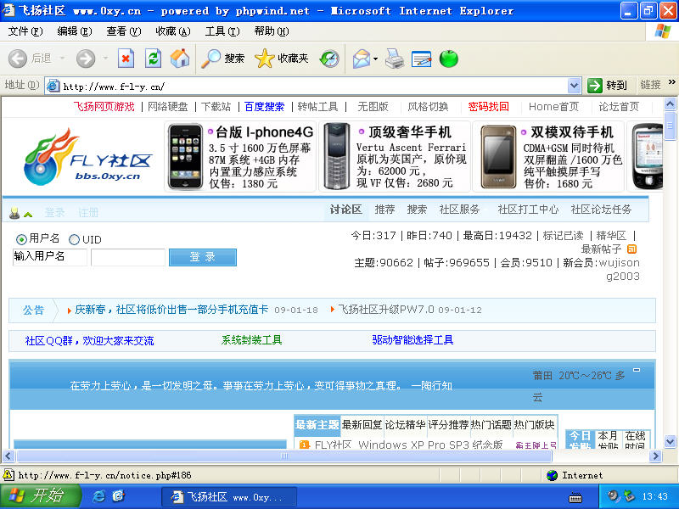Select the UID radio button
The width and height of the screenshot is (679, 509).
point(75,239)
